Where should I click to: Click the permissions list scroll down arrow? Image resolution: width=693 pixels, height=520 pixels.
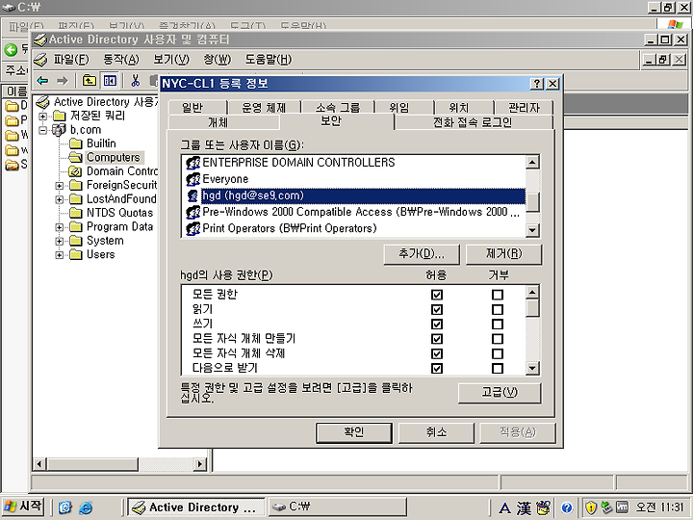532,368
